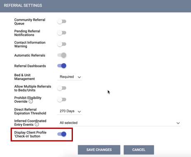This screenshot has height=157, width=191.
Task: Click the Display Client Profile 'Check-in' button label
Action: pyautogui.click(x=30, y=134)
